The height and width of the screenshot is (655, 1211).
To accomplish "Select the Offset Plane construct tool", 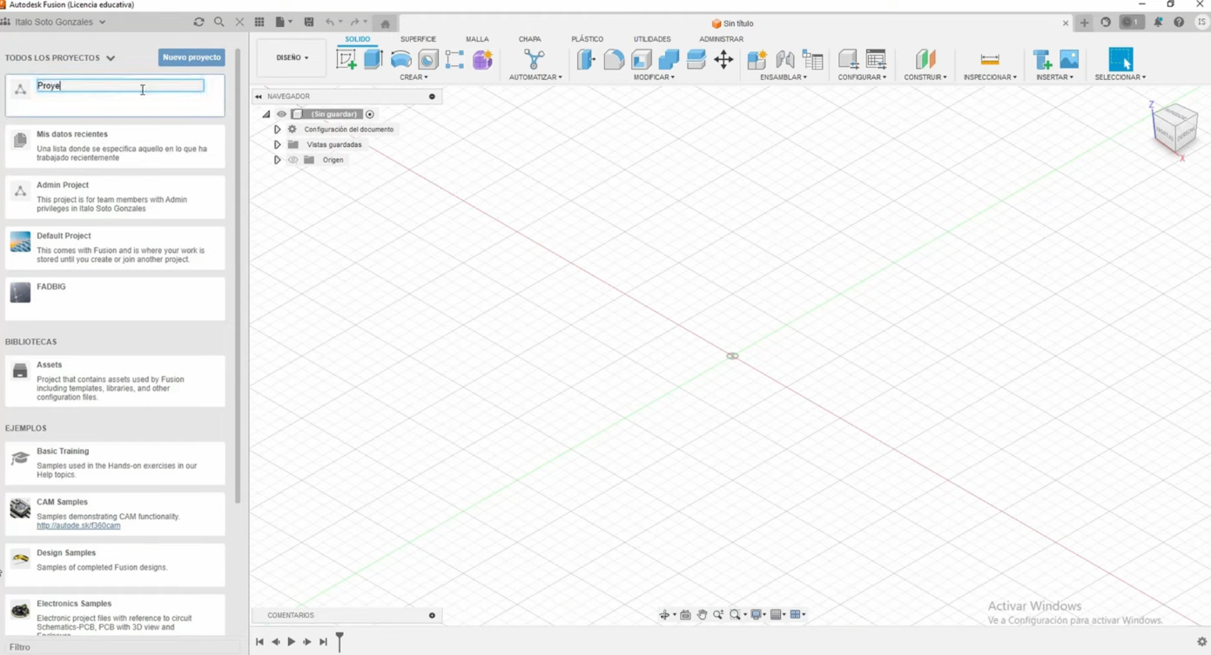I will (925, 59).
